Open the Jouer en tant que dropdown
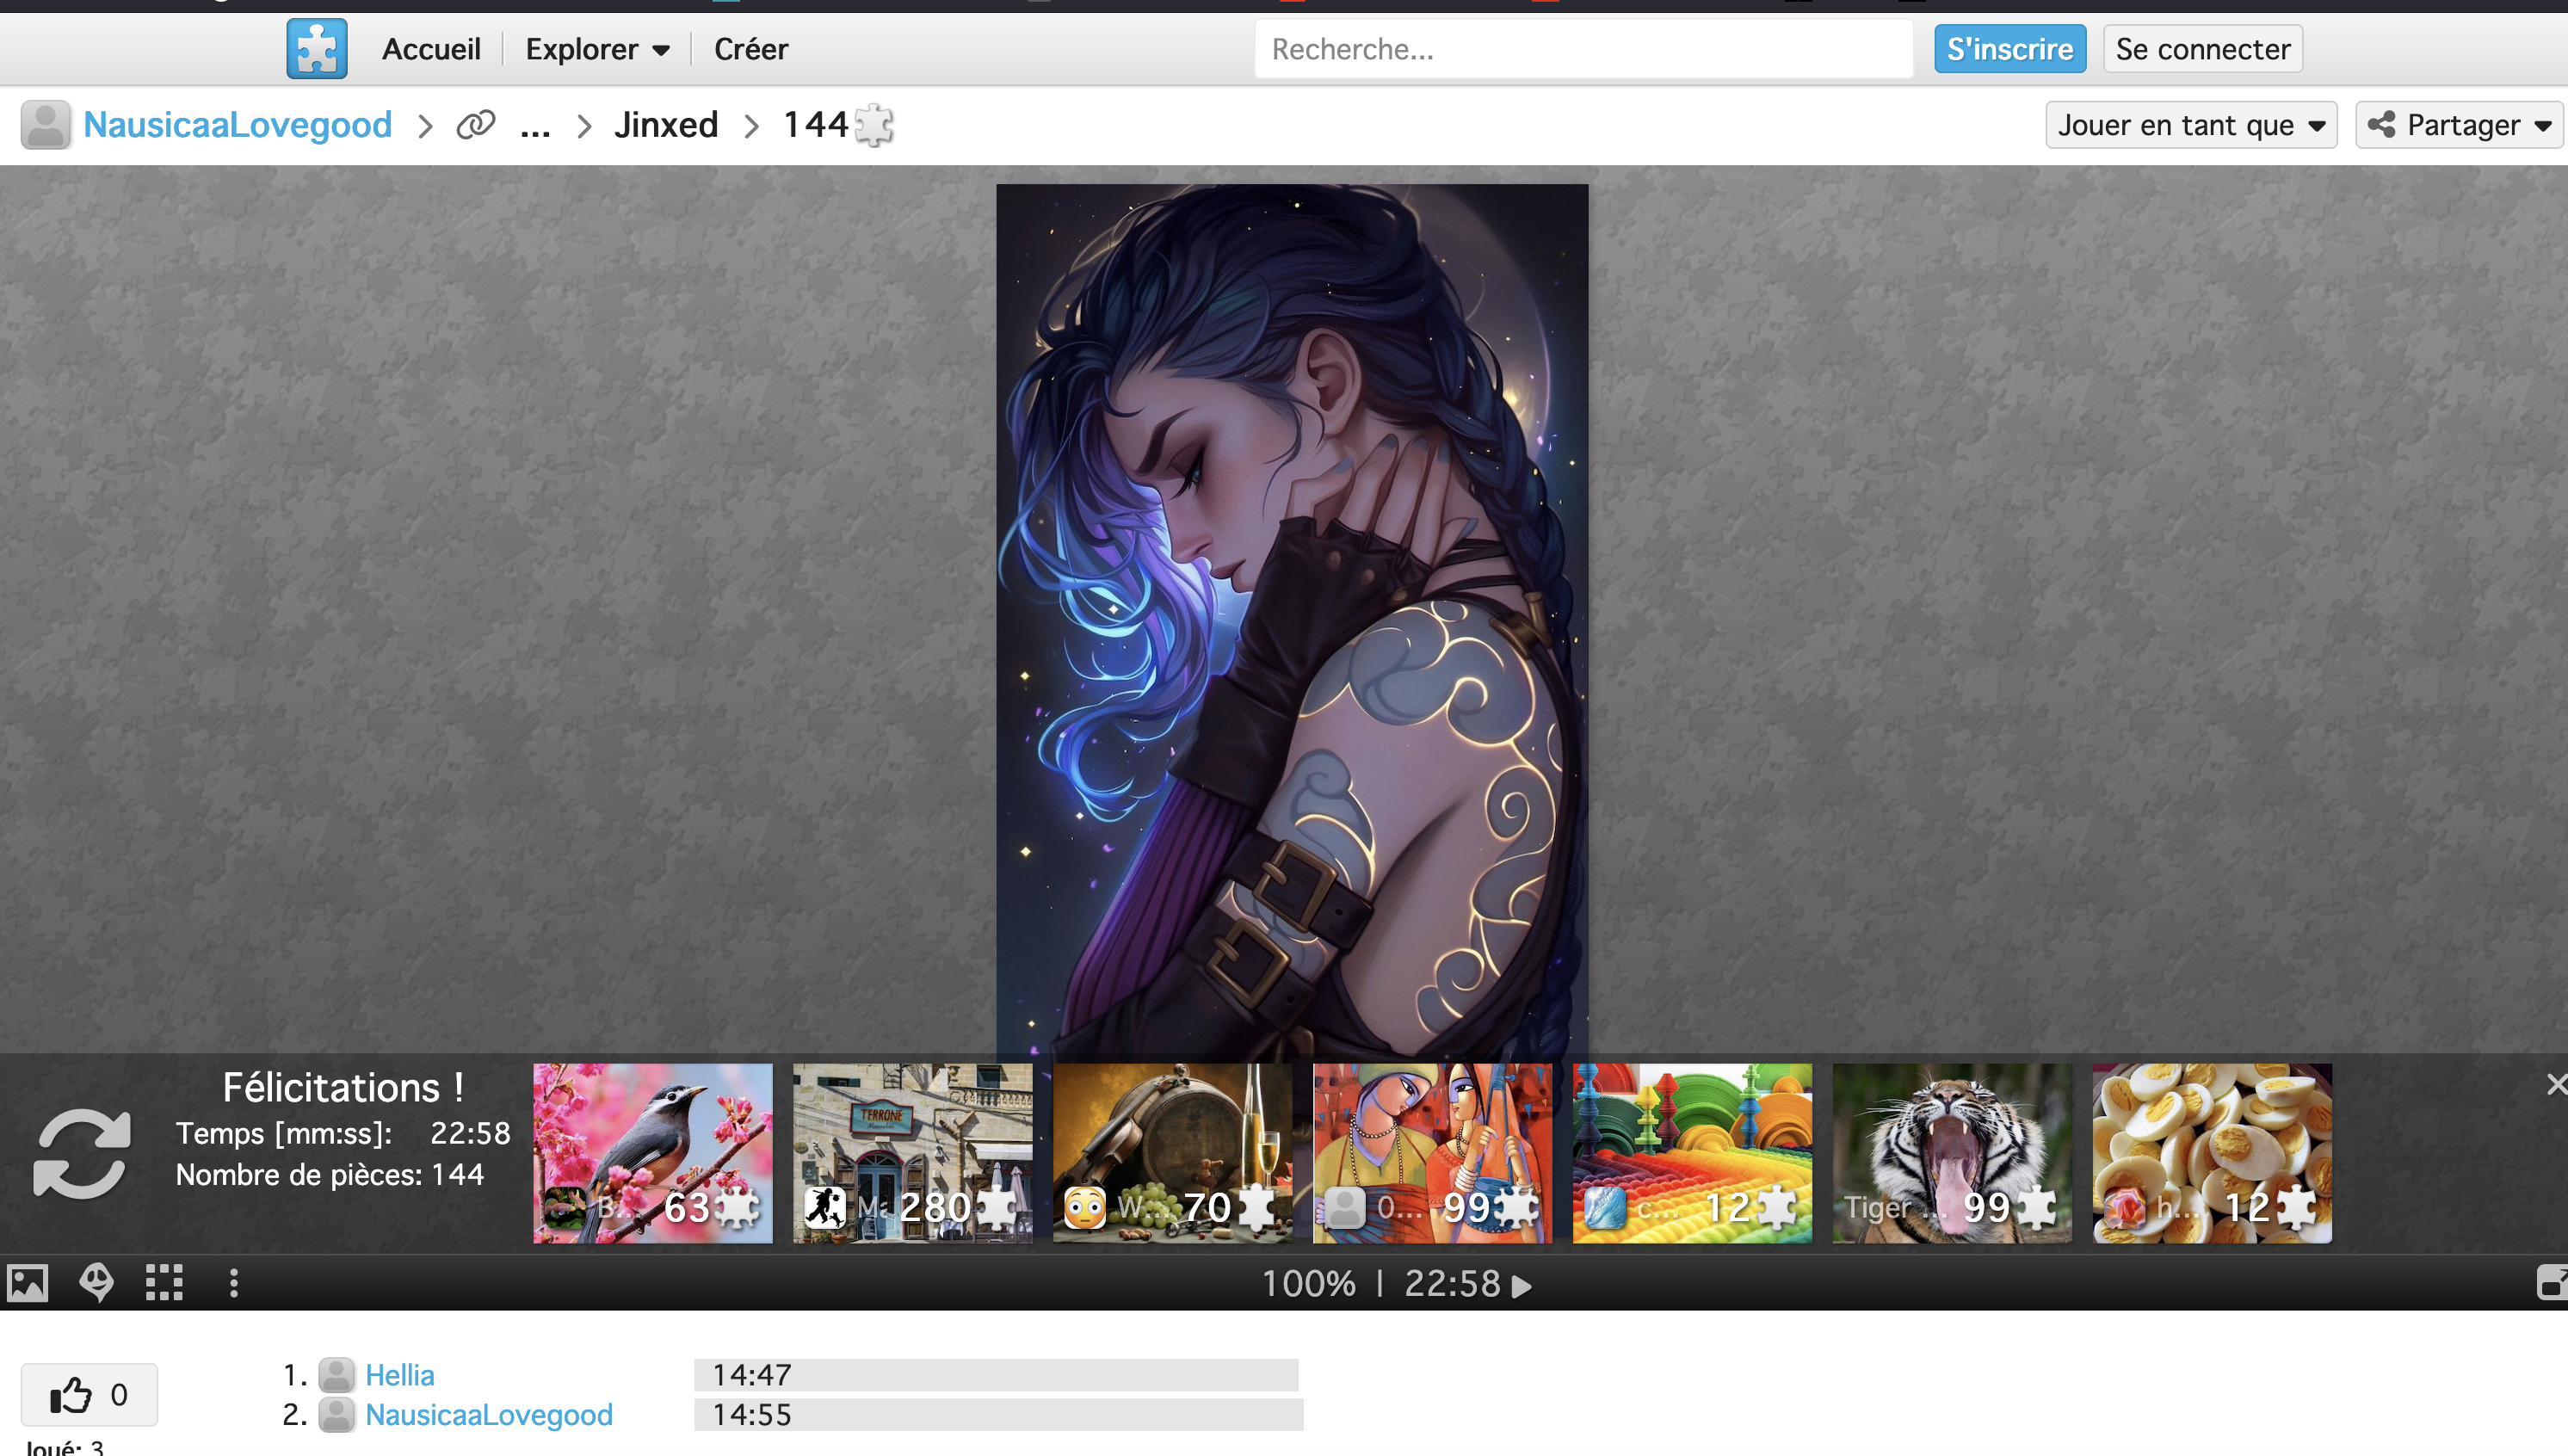2568x1456 pixels. 2190,125
